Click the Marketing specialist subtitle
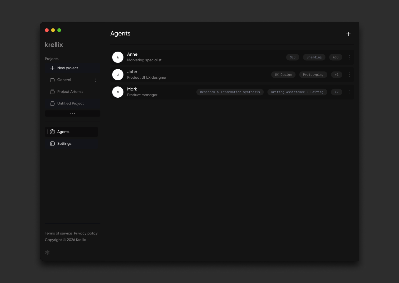 pos(144,60)
